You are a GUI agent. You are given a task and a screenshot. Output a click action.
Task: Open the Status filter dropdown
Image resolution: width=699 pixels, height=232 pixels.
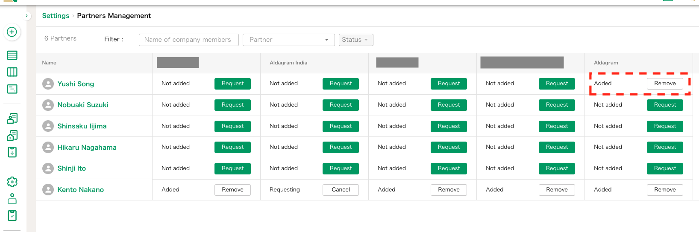(355, 40)
